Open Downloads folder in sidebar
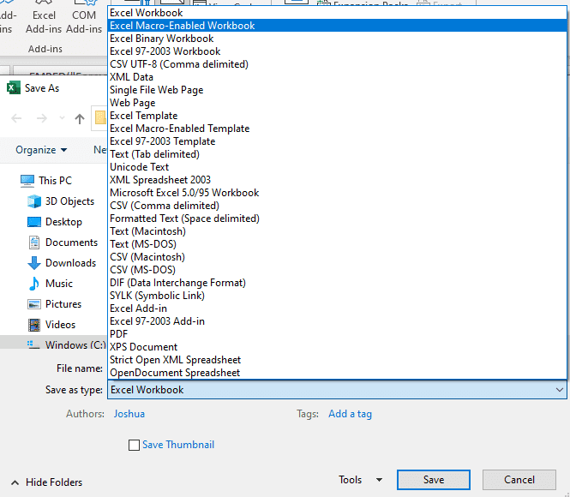The height and width of the screenshot is (497, 570). click(x=62, y=263)
